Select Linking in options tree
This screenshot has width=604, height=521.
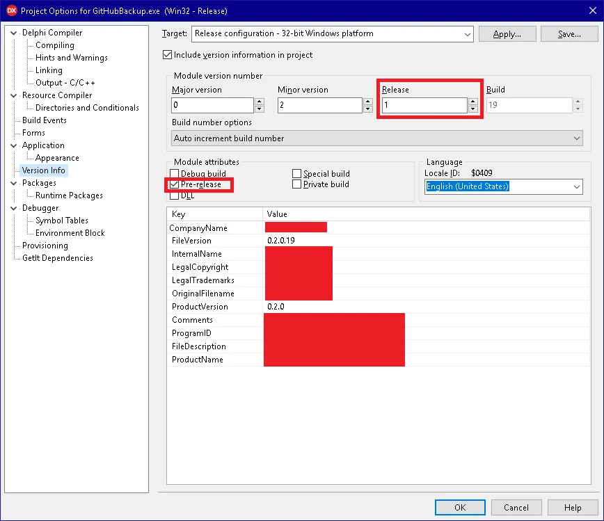tap(49, 70)
